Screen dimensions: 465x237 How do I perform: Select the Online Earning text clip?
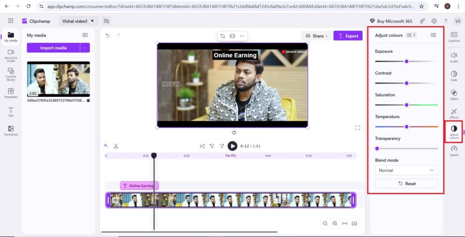[x=139, y=186]
